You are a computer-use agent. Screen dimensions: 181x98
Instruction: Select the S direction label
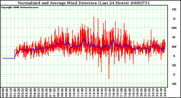(x=174, y=56)
